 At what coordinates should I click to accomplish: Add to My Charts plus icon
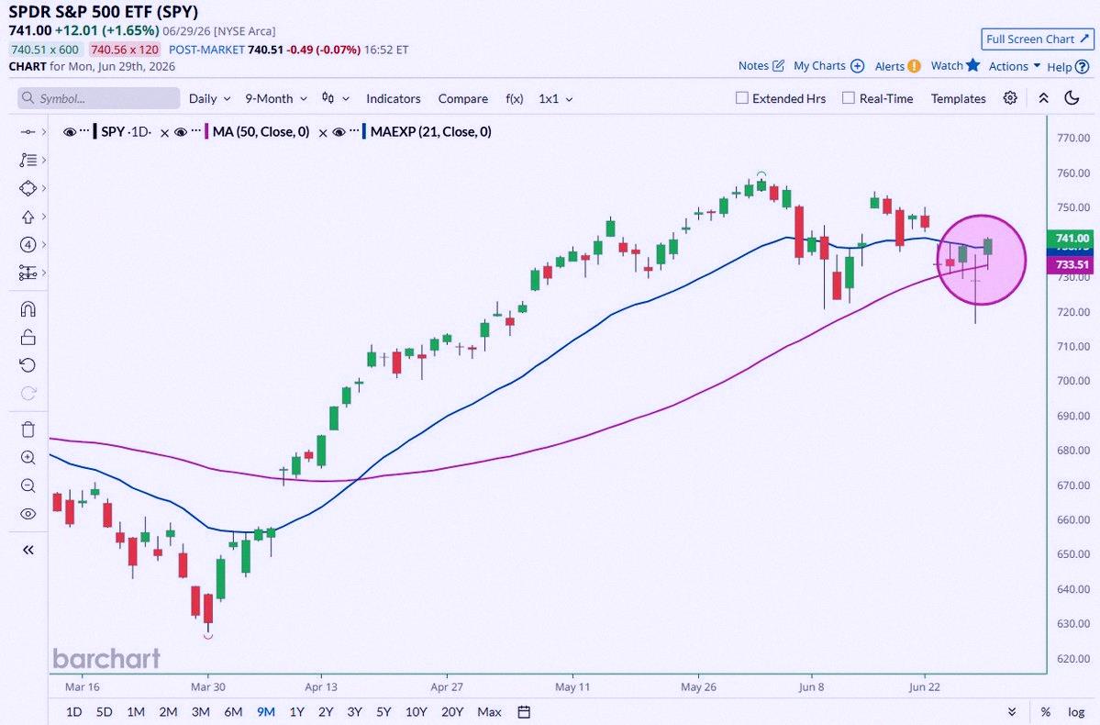pyautogui.click(x=857, y=66)
